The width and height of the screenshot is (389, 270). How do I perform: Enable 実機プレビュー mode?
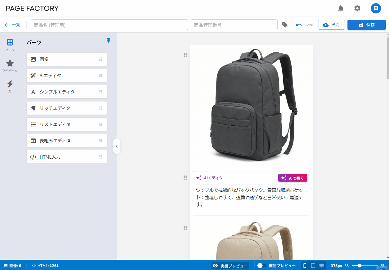[x=230, y=265]
